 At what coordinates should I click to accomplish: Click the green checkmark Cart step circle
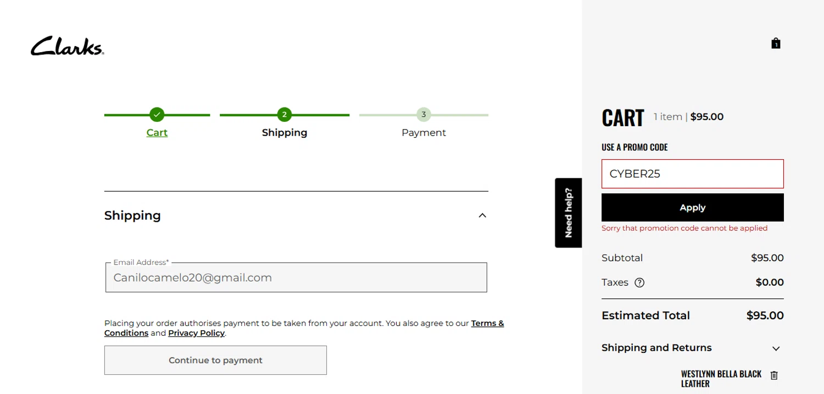tap(157, 115)
